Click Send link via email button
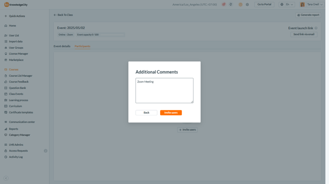 (304, 34)
